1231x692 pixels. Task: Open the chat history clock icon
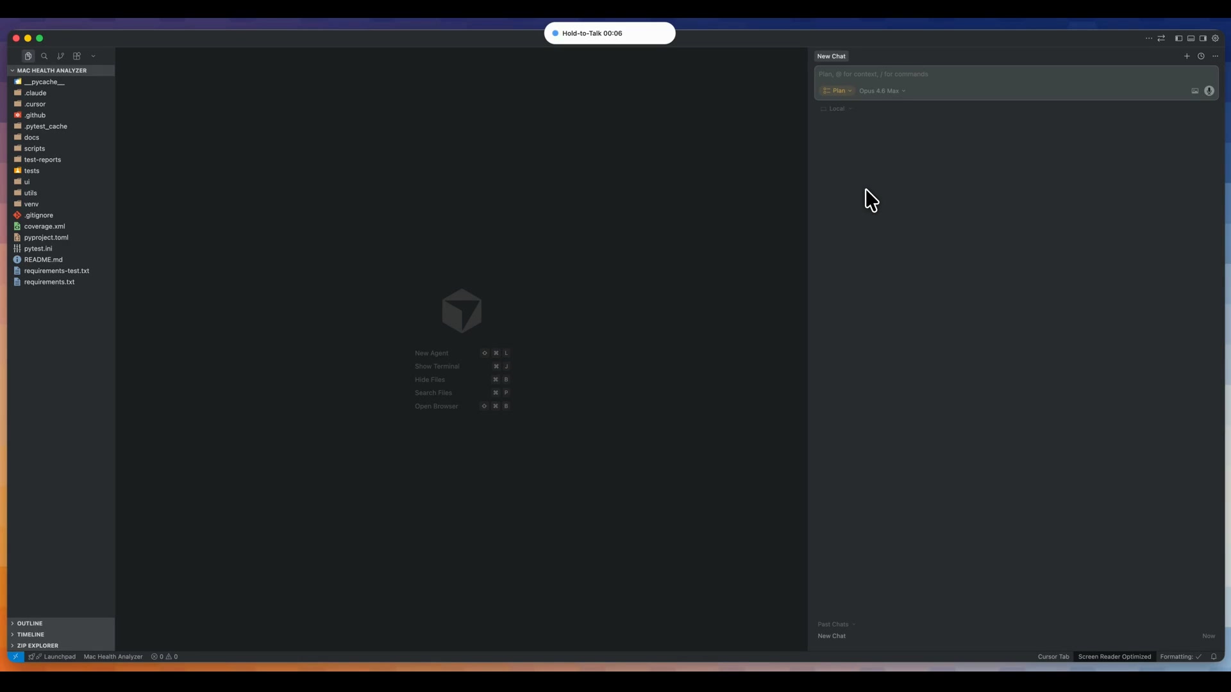coord(1202,56)
